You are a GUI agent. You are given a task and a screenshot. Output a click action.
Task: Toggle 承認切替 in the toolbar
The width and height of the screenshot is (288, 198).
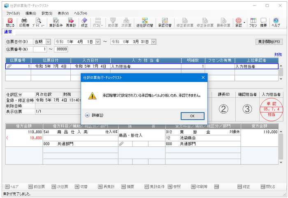click(x=165, y=22)
